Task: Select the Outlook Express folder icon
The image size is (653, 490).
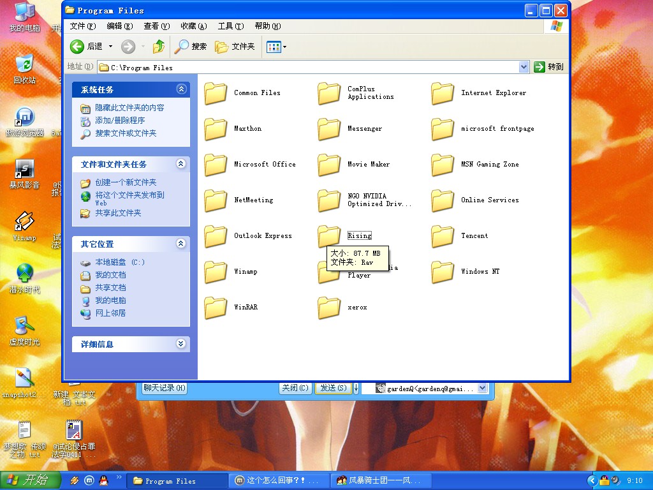Action: coord(216,236)
